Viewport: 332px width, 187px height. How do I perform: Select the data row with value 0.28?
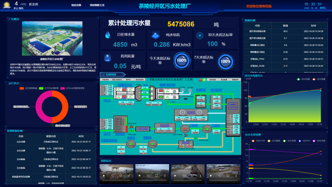[x=285, y=52]
